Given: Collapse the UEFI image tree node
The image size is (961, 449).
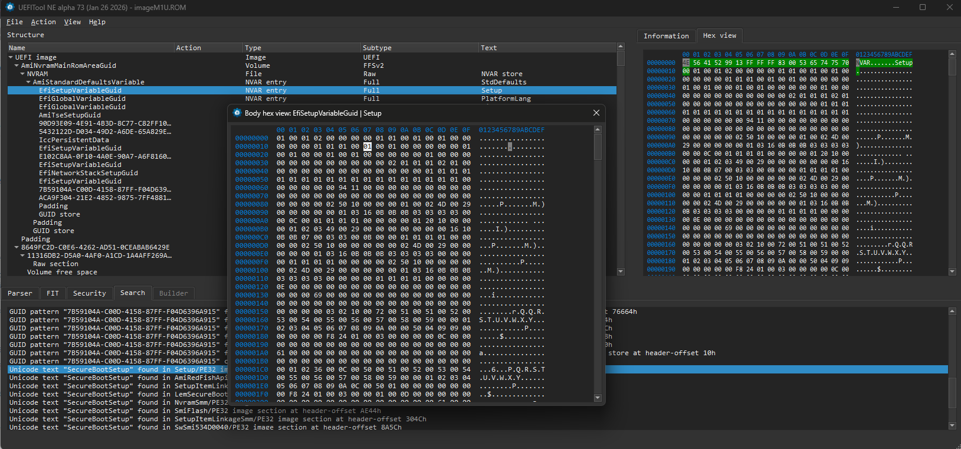Looking at the screenshot, I should [11, 58].
